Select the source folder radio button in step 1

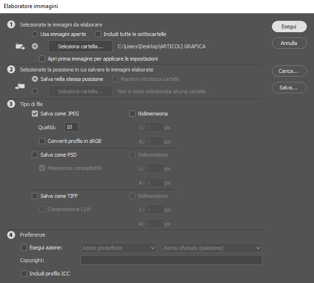(x=35, y=46)
